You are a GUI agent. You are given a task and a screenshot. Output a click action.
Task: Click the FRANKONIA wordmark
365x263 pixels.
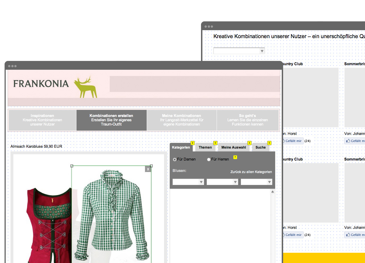click(41, 84)
